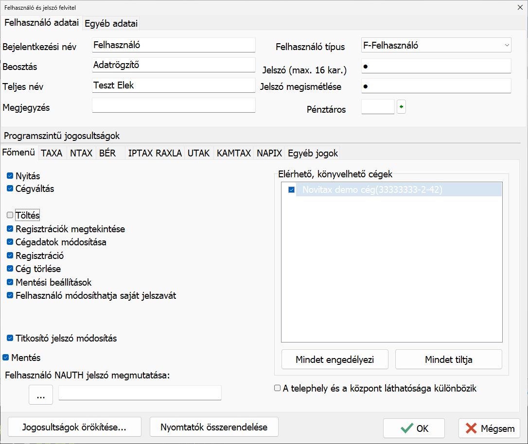Click Nyomtatók összerendelése button
Image resolution: width=528 pixels, height=444 pixels.
coord(214,427)
